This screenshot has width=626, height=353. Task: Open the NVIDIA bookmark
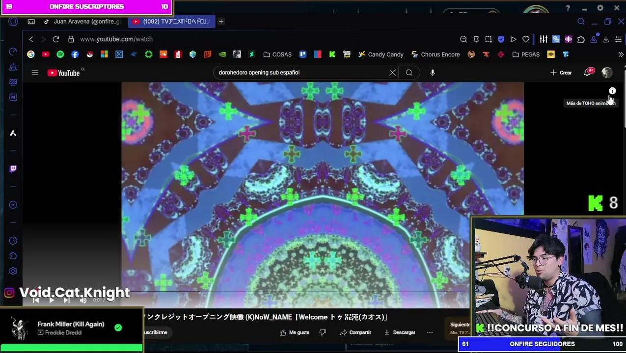pyautogui.click(x=222, y=54)
